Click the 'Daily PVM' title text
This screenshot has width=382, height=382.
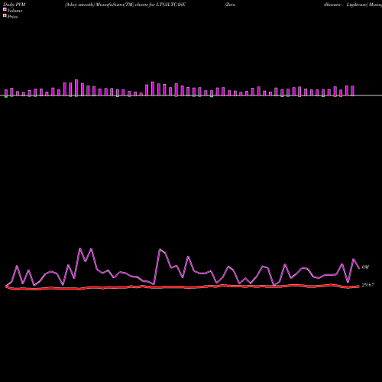tap(15, 5)
